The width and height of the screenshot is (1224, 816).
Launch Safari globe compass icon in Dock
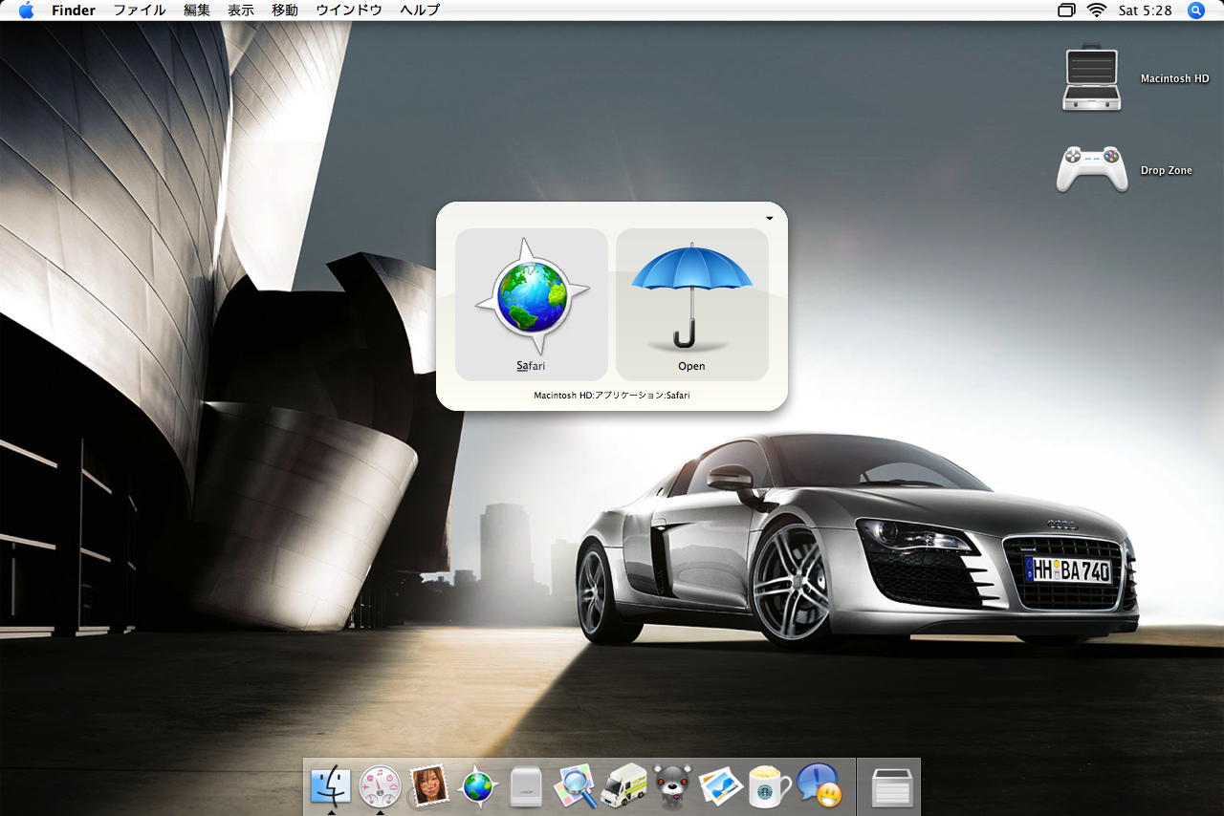coord(478,786)
